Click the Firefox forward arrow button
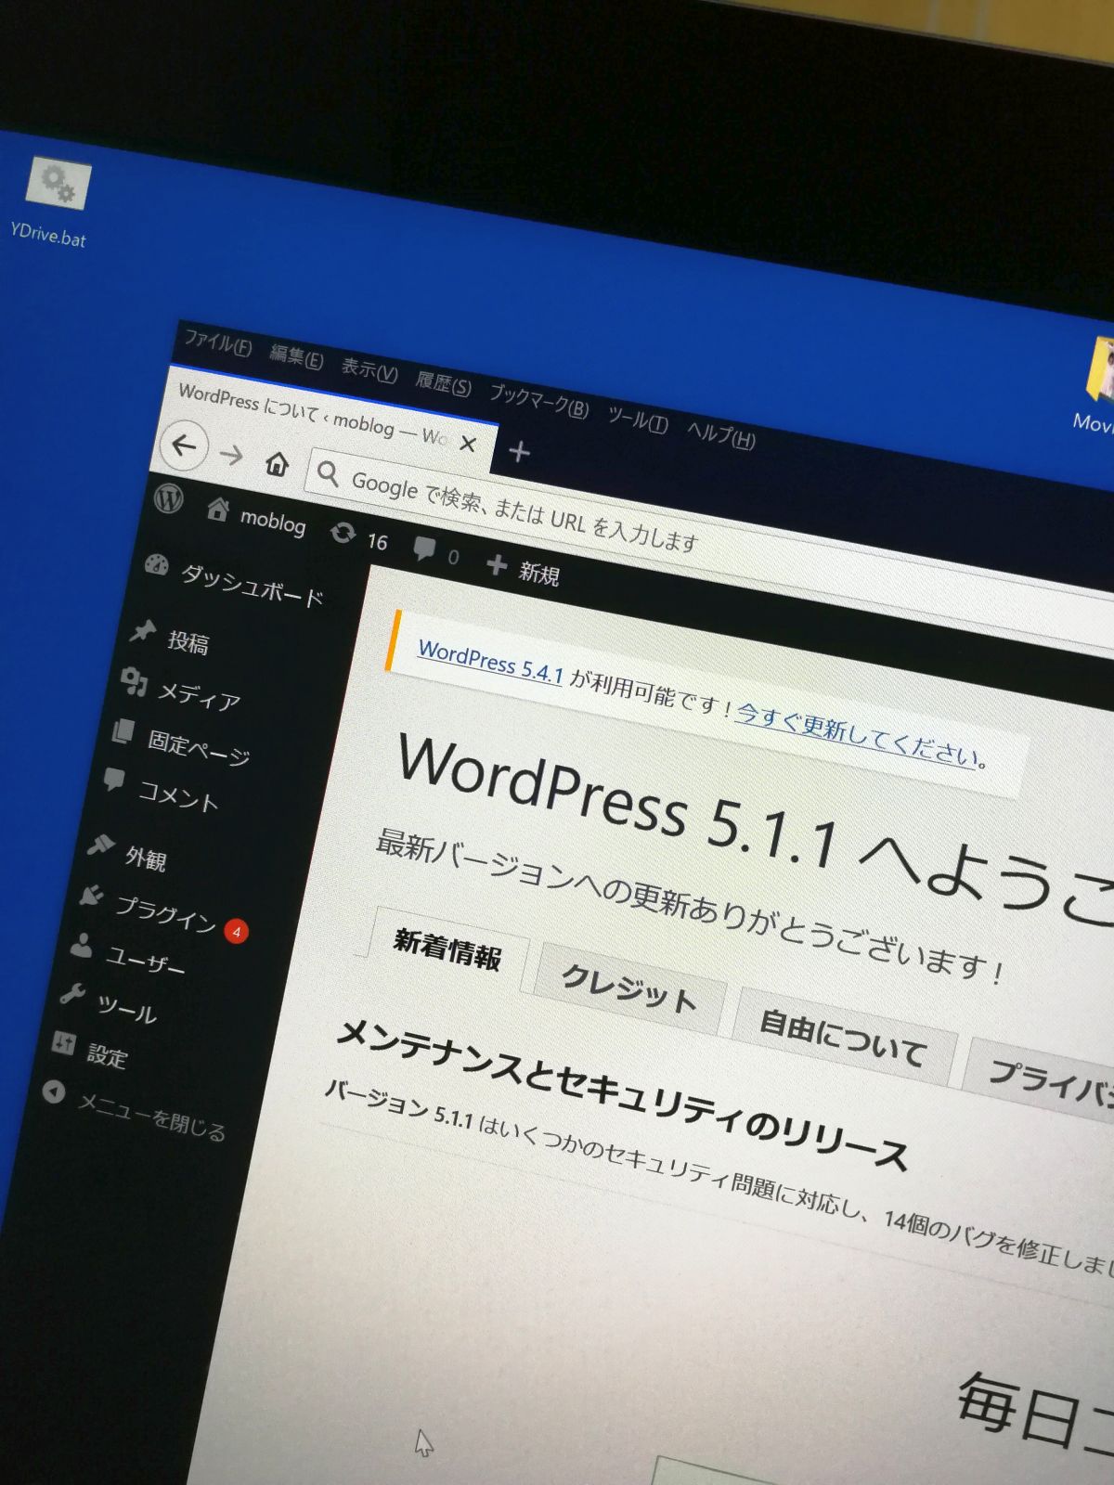Image resolution: width=1114 pixels, height=1485 pixels. click(x=232, y=456)
